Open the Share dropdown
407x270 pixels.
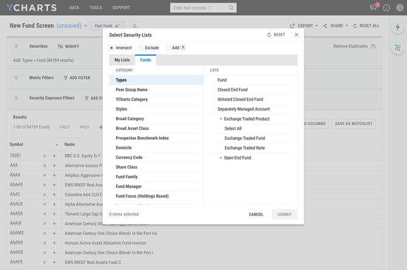335,25
